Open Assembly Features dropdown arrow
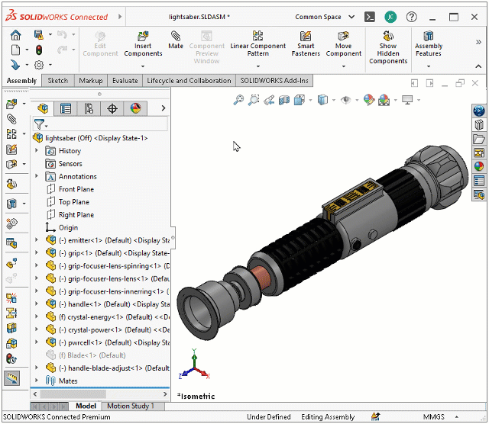 tap(429, 66)
